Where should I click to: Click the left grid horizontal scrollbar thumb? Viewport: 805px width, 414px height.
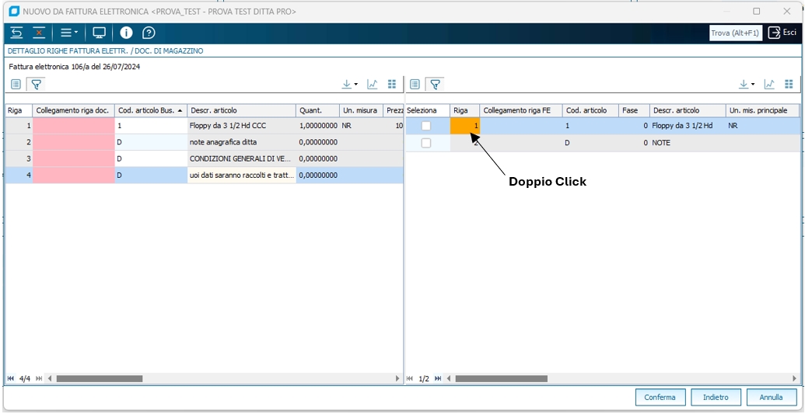99,378
